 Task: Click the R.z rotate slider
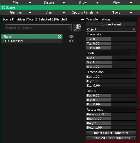[x=111, y=104]
